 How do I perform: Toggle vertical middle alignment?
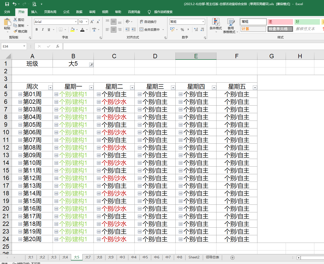114,22
